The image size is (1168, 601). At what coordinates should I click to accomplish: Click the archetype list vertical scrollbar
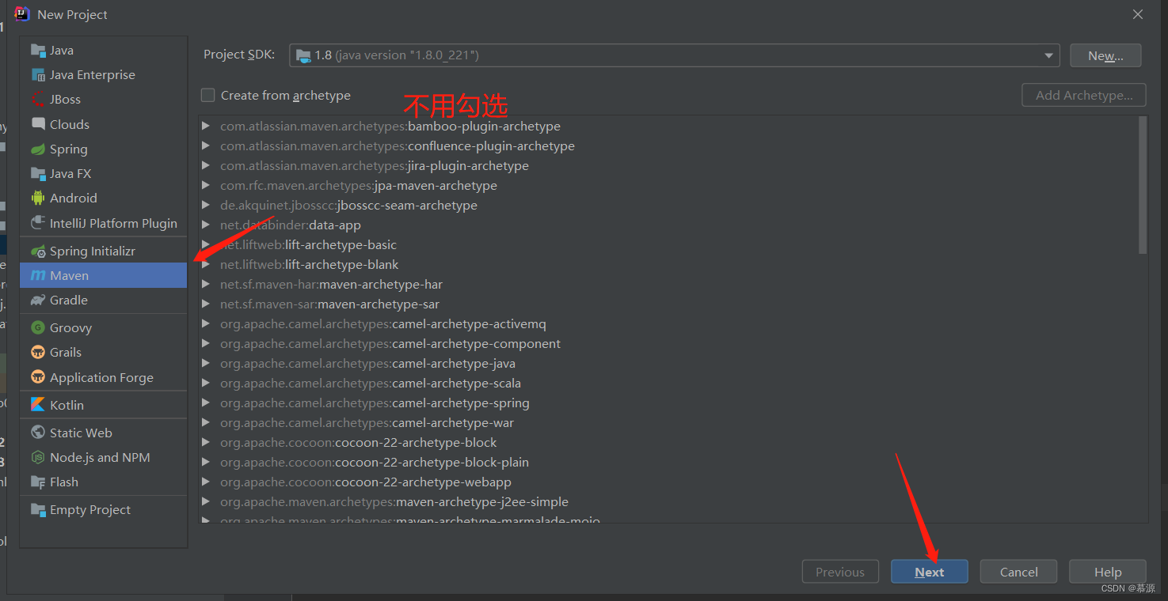point(1143,185)
